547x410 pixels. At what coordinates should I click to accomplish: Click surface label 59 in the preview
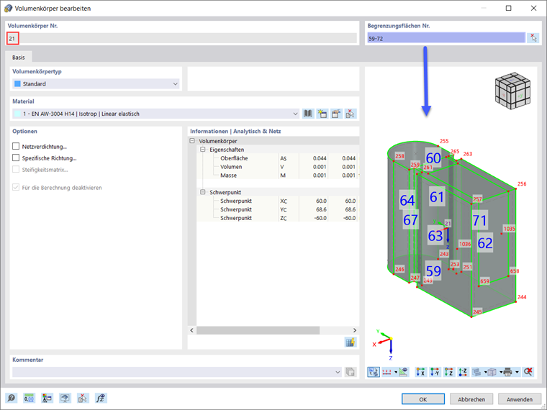click(x=433, y=271)
